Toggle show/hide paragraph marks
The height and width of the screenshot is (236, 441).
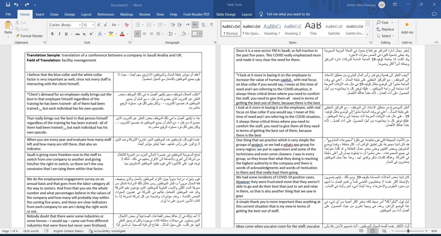coord(211,25)
